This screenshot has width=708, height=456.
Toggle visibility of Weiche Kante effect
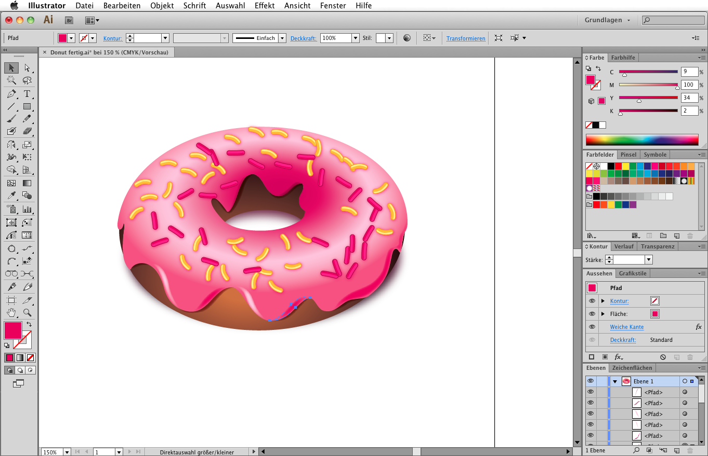(592, 327)
